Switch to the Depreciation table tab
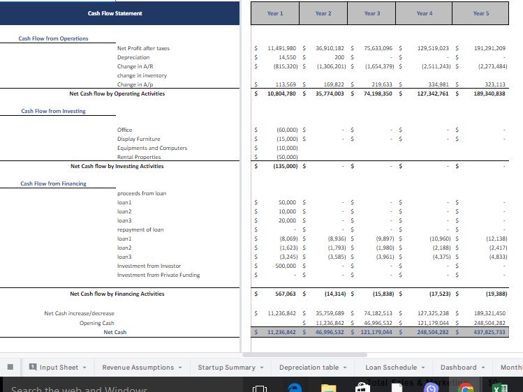 [x=309, y=367]
